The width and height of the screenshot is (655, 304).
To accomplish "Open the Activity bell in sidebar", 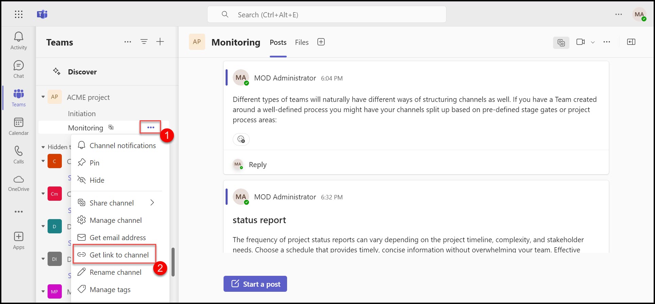I will 19,40.
